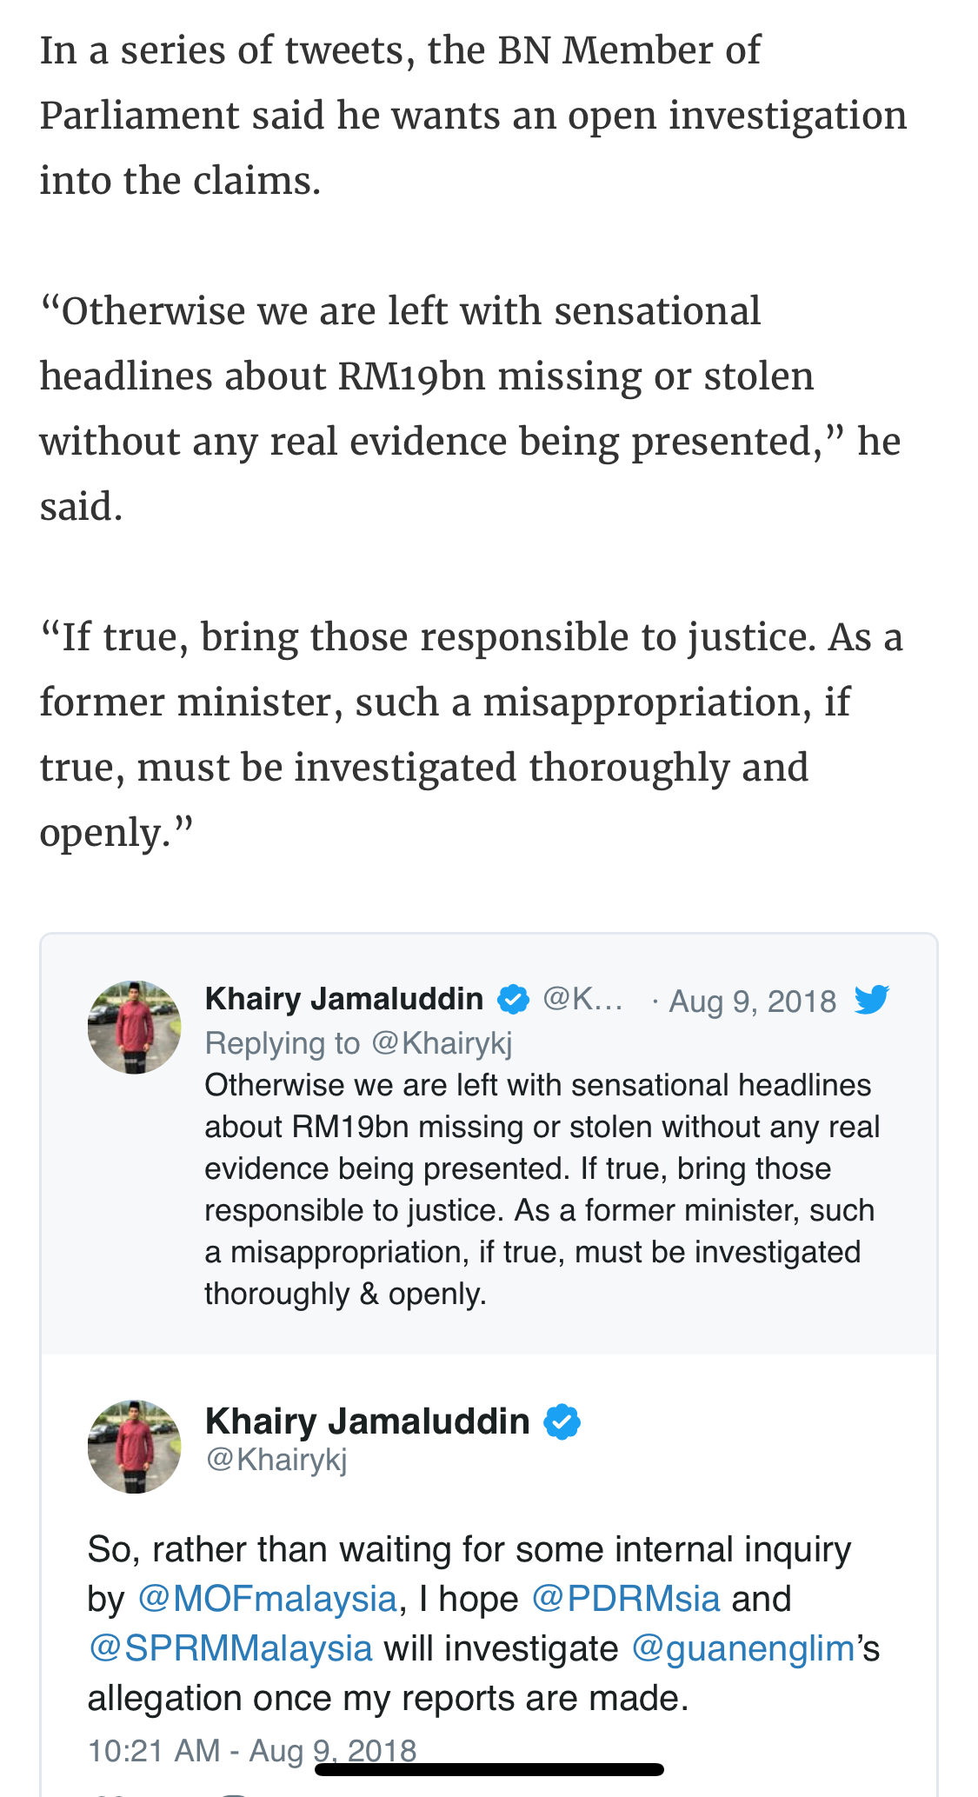The image size is (978, 1797).
Task: Open @Khairykj handle under main tweet name
Action: point(276,1460)
